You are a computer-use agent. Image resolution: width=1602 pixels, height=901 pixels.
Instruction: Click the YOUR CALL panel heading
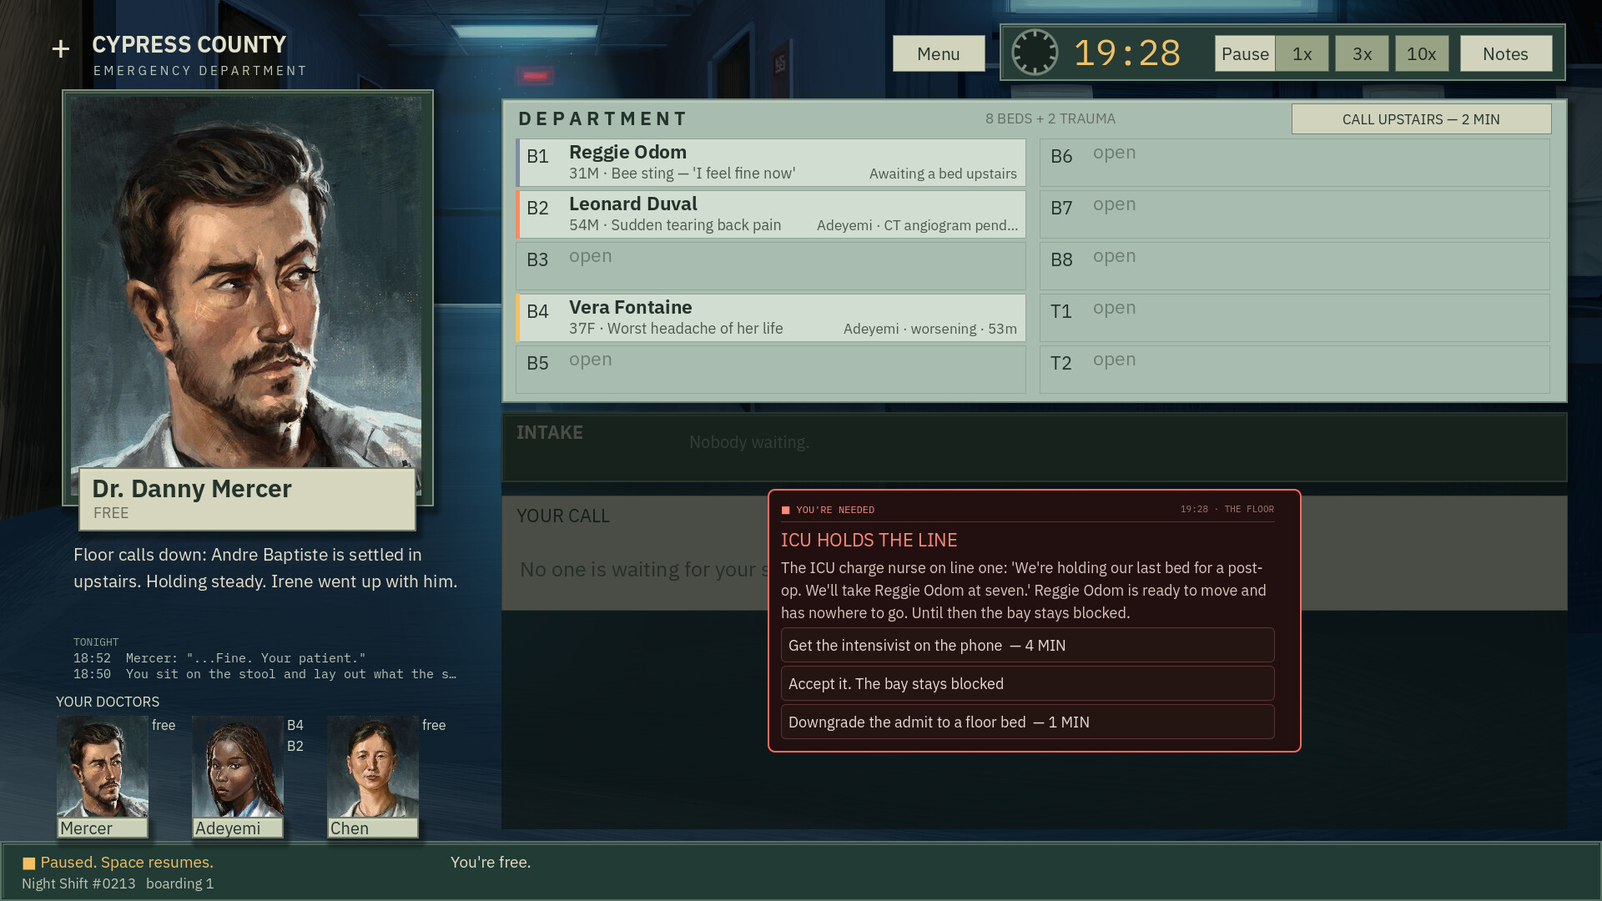(563, 516)
